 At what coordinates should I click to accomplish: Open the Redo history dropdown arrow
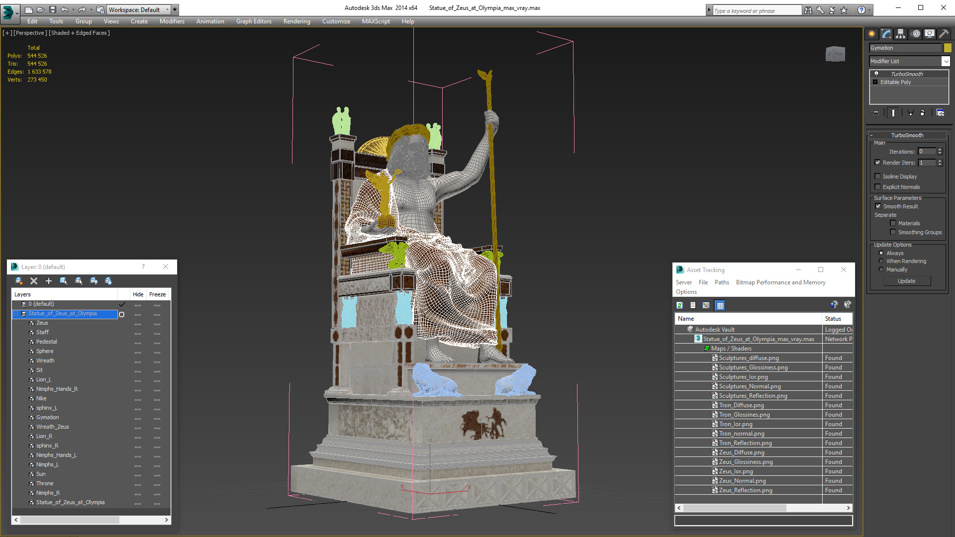[x=91, y=9]
